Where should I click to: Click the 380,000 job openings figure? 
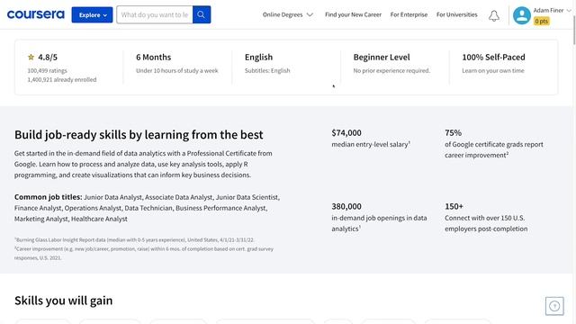[346, 206]
